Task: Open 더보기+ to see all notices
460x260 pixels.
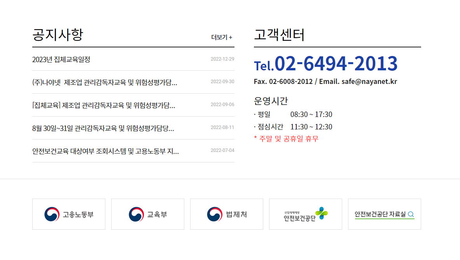Action: (221, 37)
